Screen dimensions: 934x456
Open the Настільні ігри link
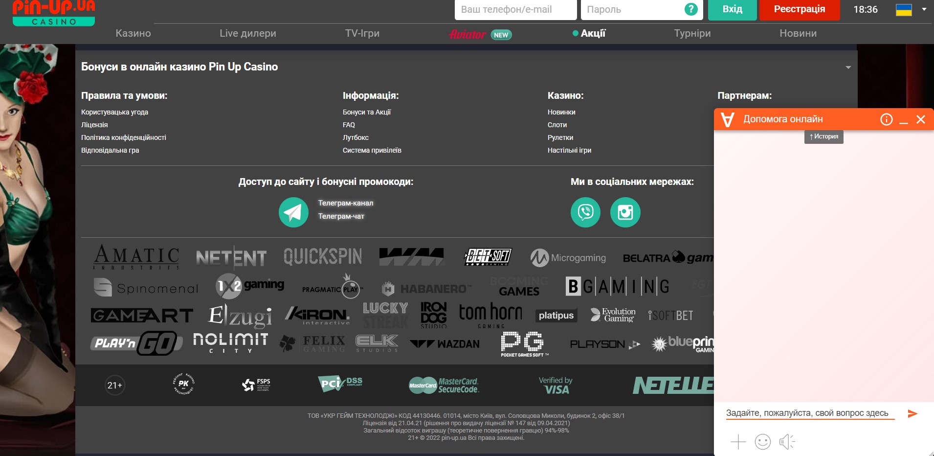[569, 150]
